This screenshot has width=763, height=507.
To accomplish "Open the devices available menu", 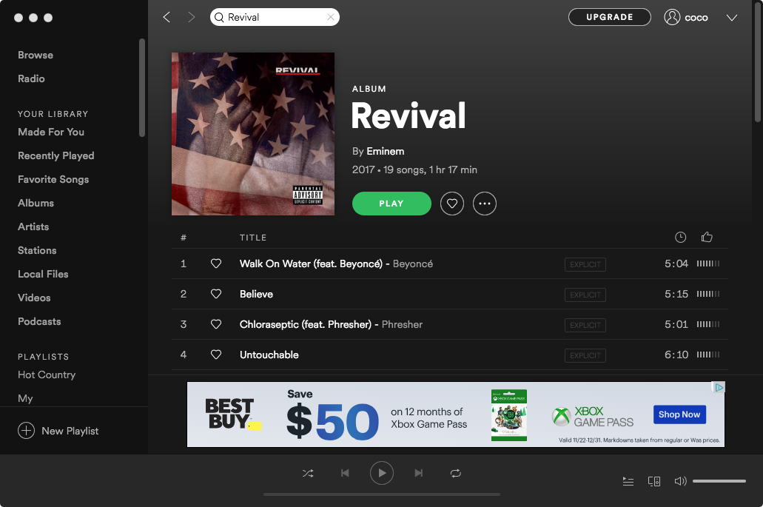I will [x=654, y=481].
